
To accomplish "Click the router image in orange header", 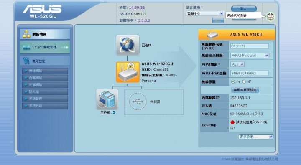I will 212,35.
